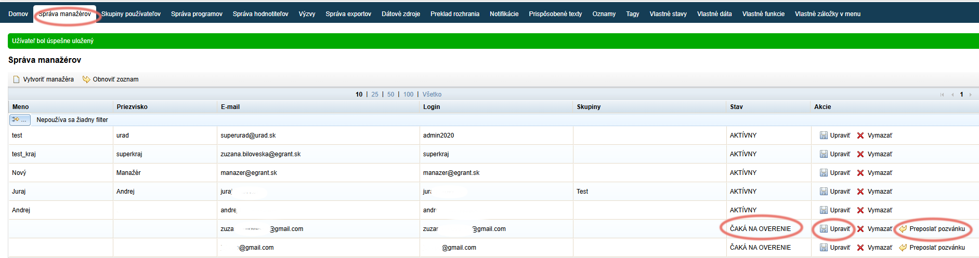Click the red X delete icon for superkraj row
Viewport: 979px width, 258px height.
point(860,154)
